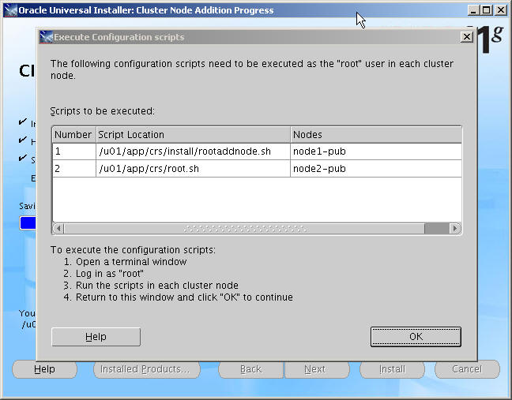Select the Script Location column header
512x400 pixels.
[193, 135]
